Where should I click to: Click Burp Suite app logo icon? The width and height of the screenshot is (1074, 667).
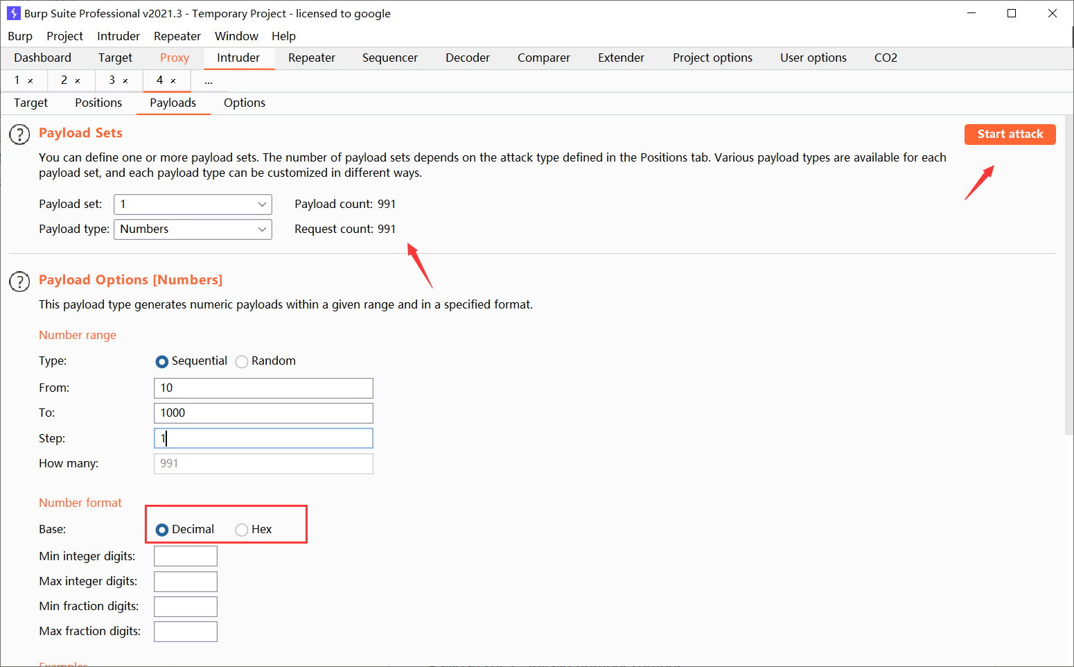[x=13, y=13]
